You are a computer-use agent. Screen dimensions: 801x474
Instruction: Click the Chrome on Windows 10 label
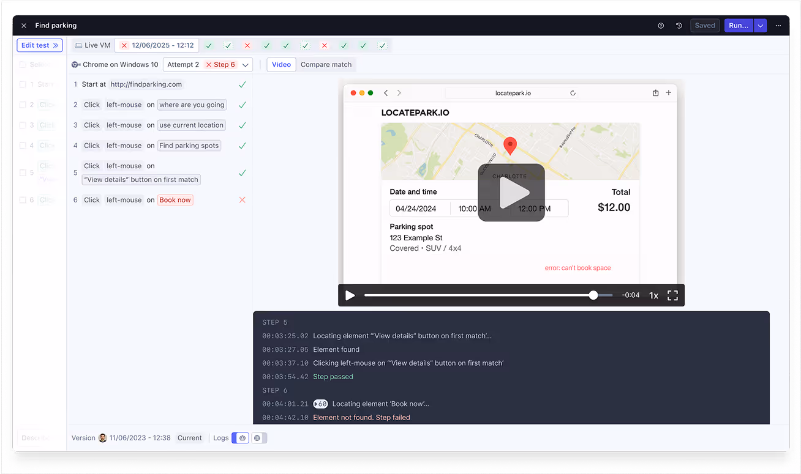point(120,64)
